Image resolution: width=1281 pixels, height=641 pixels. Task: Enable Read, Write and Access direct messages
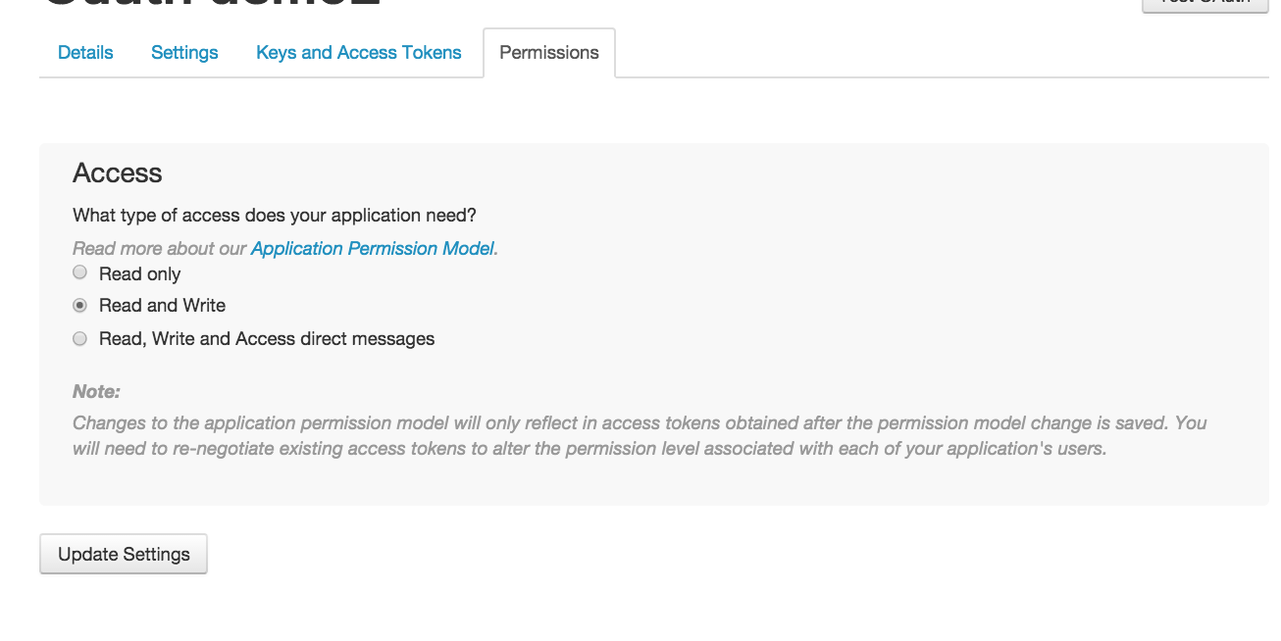[79, 338]
